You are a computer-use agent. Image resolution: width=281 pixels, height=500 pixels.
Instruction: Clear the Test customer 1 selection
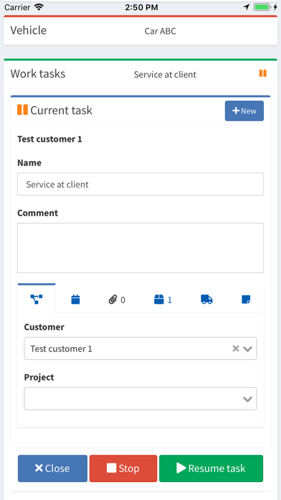point(236,348)
